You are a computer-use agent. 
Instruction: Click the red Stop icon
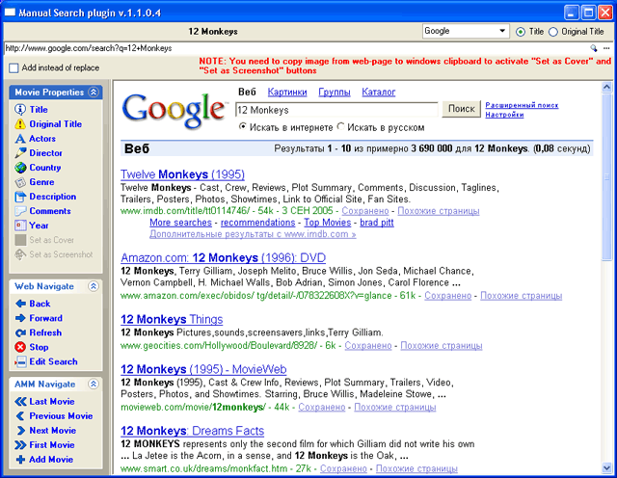[20, 347]
